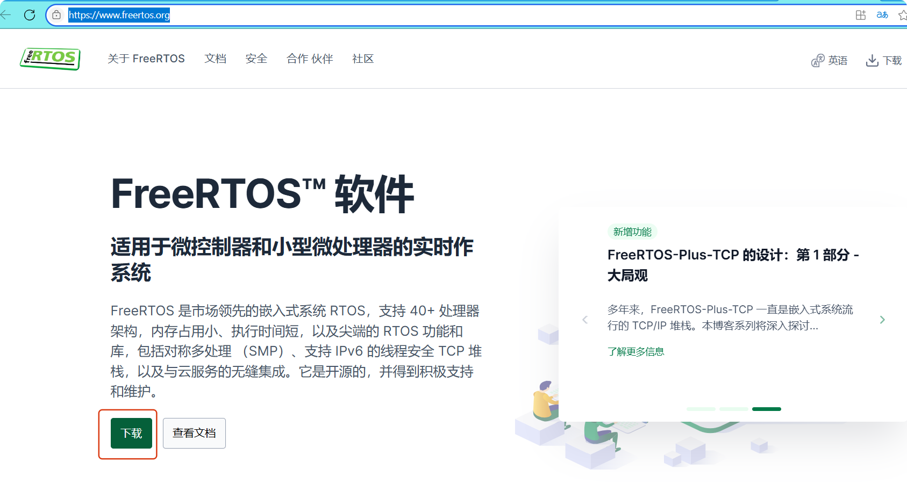Click the favorites star icon

tap(903, 15)
